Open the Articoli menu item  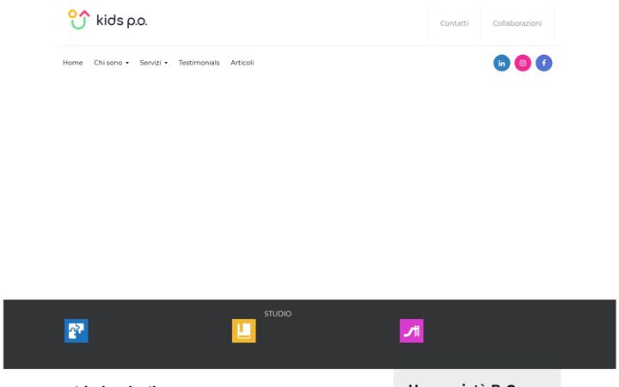coord(242,63)
